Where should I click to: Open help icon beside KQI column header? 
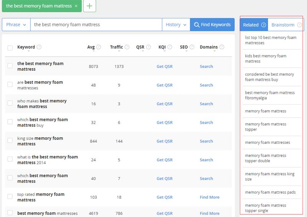pyautogui.click(x=170, y=47)
